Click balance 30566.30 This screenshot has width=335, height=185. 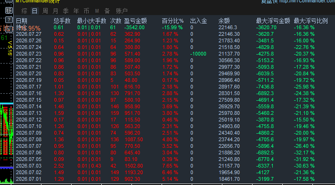click(229, 60)
